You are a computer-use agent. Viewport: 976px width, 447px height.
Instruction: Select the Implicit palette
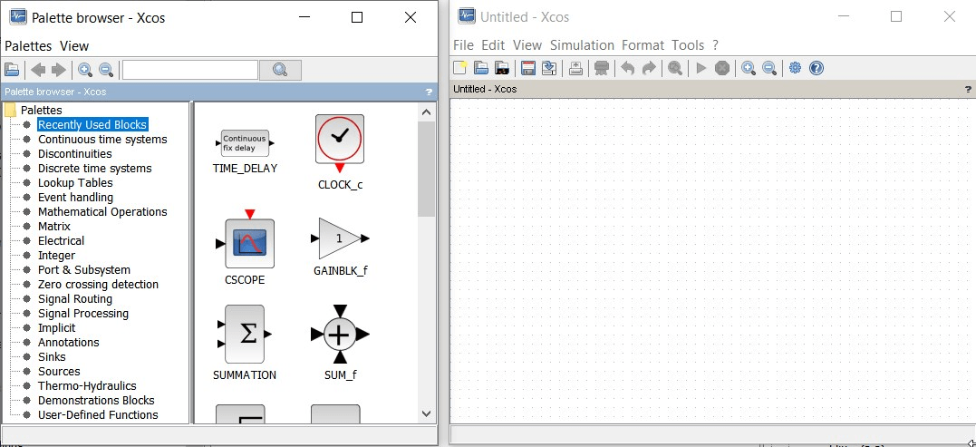point(57,328)
